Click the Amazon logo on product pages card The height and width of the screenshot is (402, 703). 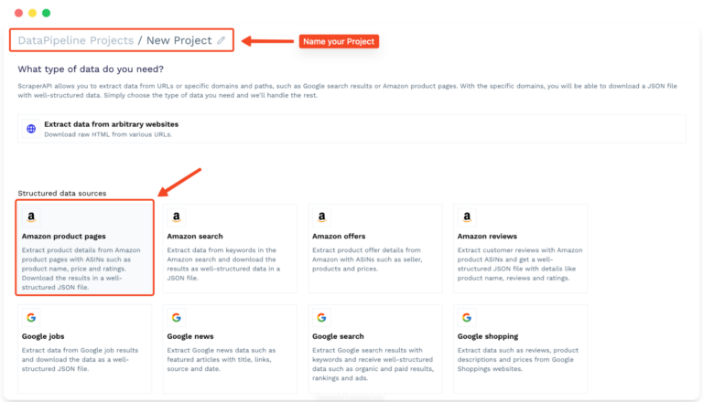pyautogui.click(x=31, y=217)
